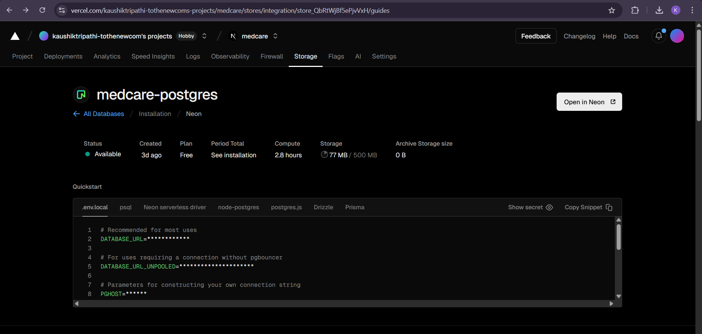The width and height of the screenshot is (702, 334).
Task: Bookmark this page with the star
Action: (x=612, y=10)
